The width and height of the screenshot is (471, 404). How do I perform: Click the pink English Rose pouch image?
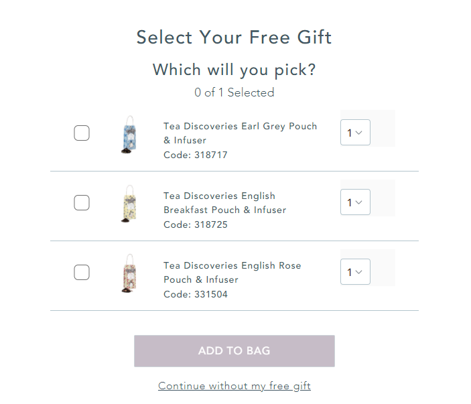point(129,273)
